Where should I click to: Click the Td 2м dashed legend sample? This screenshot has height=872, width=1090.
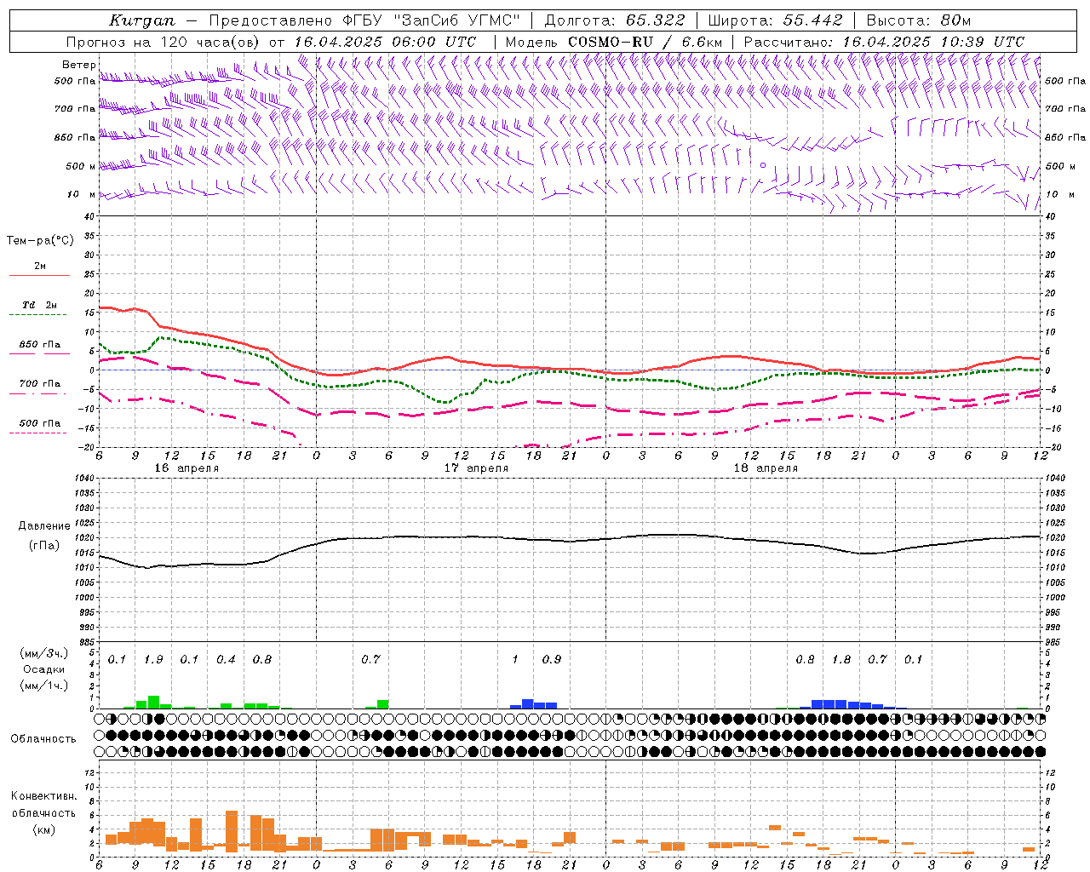coord(37,314)
